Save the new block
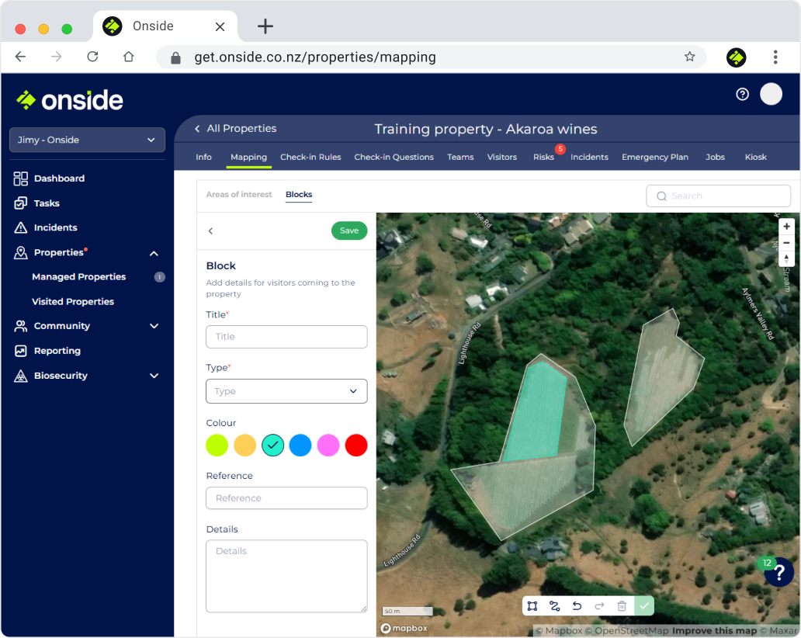 [348, 231]
